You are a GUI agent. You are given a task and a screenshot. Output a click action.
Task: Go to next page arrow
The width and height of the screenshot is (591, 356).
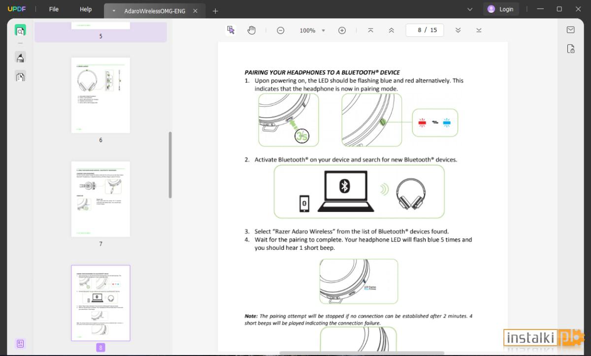458,30
